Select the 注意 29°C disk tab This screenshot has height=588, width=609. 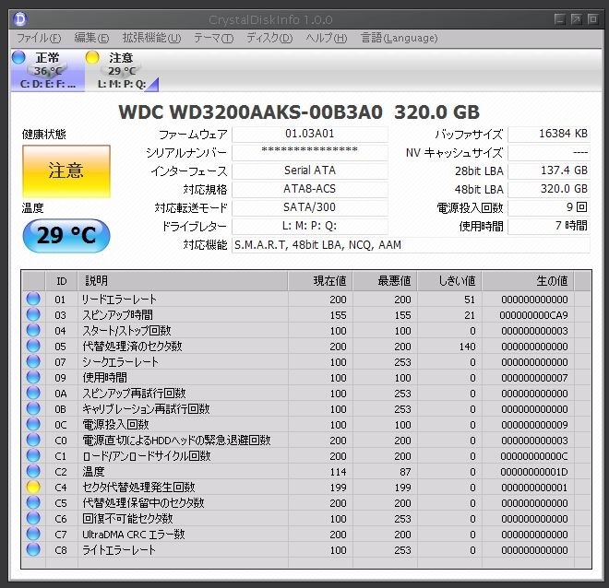[122, 70]
